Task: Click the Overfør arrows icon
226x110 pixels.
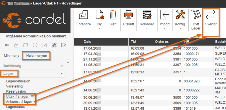Action: (211, 15)
